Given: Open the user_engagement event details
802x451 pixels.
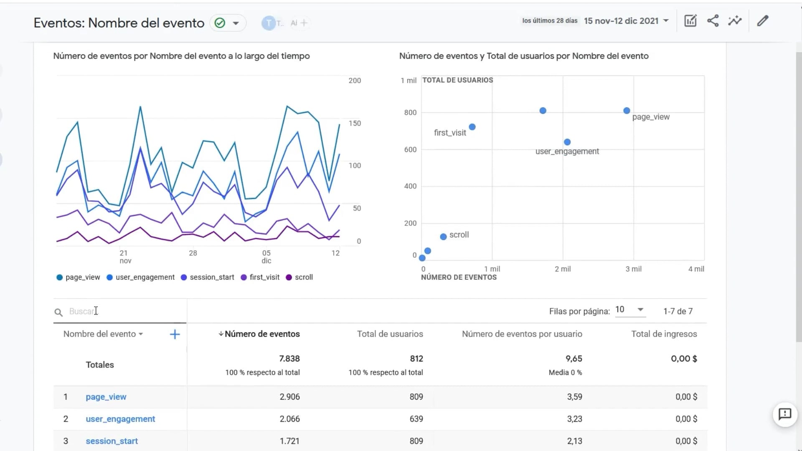Looking at the screenshot, I should (120, 419).
